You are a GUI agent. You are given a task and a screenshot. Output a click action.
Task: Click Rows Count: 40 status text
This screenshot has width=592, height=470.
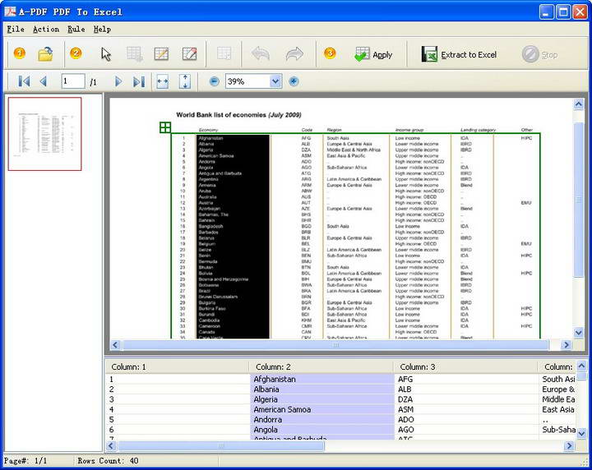[x=108, y=461]
